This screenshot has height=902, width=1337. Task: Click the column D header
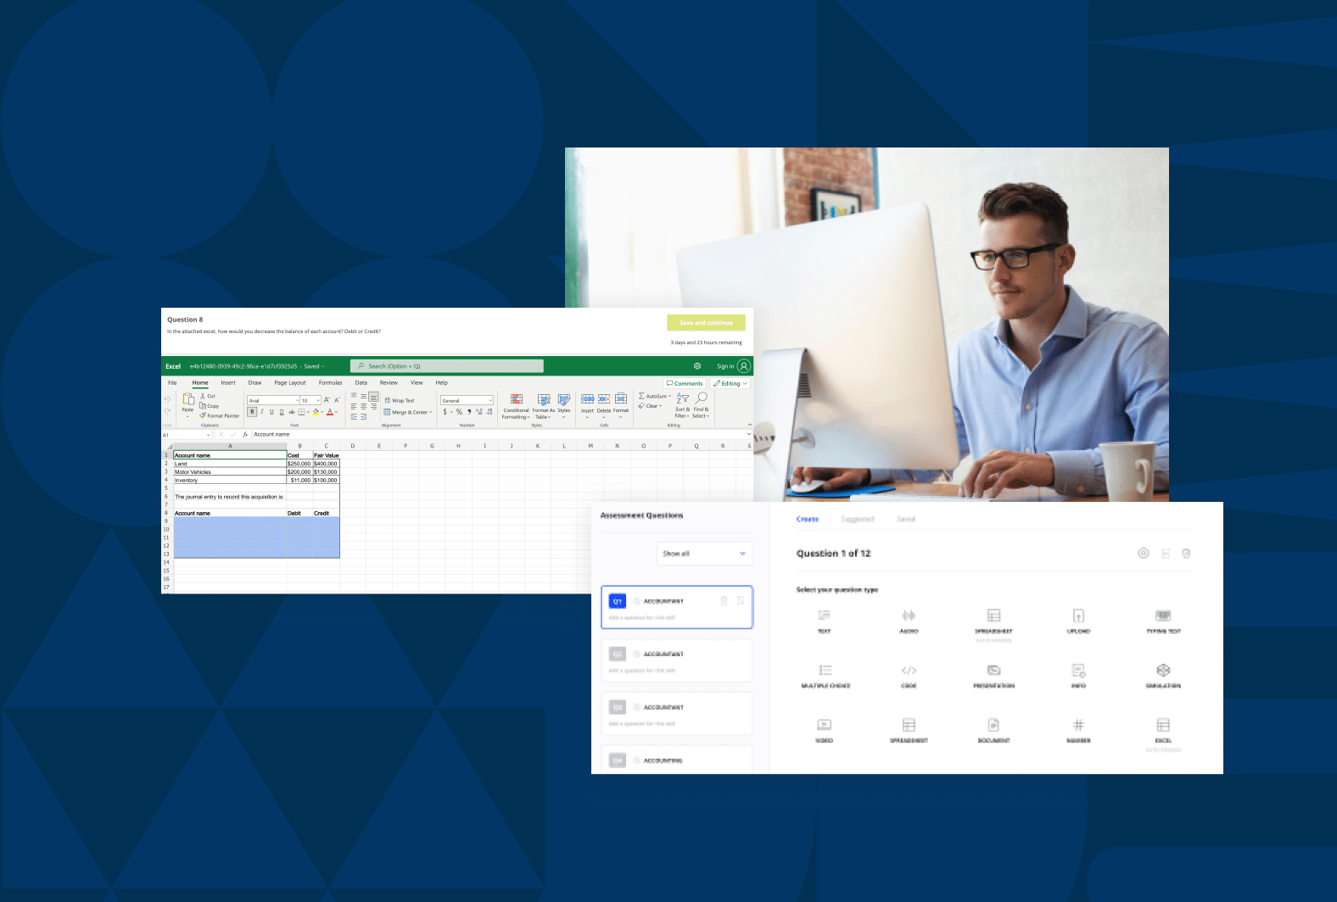352,446
